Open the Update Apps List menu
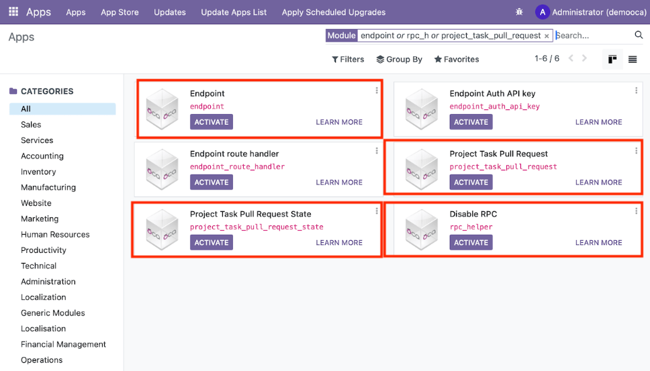This screenshot has height=371, width=650. point(234,12)
